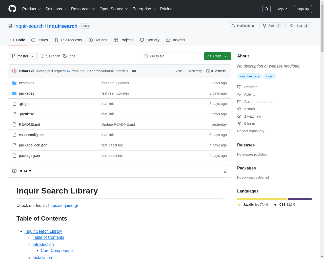This screenshot has width=324, height=259.
Task: Switch to the Security tab
Action: point(150,40)
